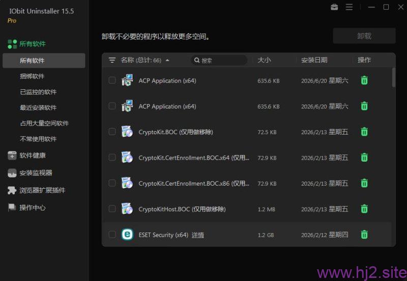Click the Pro label under the title
Screen dimensions: 407x281
(x=12, y=20)
